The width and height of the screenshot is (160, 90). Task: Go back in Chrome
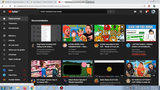[2, 6]
